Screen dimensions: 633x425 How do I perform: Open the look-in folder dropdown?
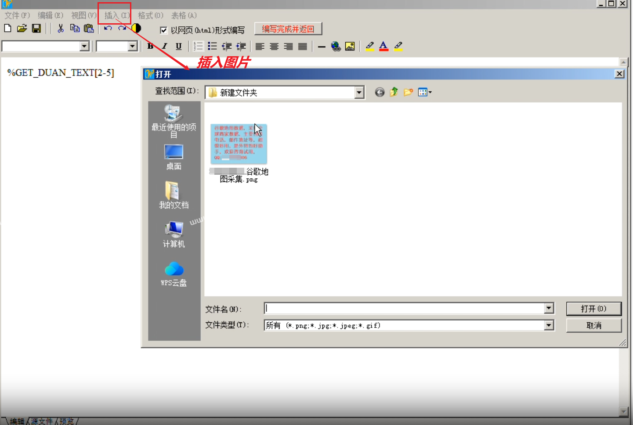pos(359,93)
